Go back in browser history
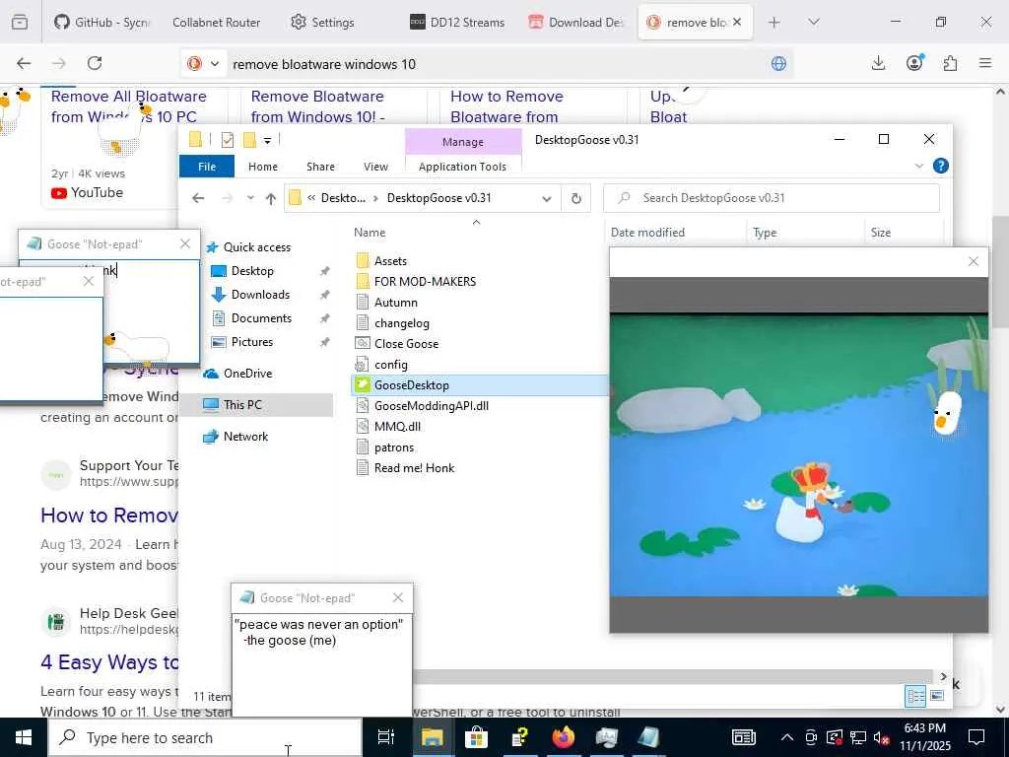Image resolution: width=1009 pixels, height=757 pixels. [24, 63]
